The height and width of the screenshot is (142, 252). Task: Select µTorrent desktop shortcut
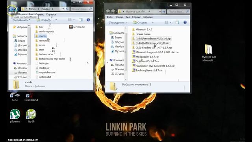pos(15,116)
